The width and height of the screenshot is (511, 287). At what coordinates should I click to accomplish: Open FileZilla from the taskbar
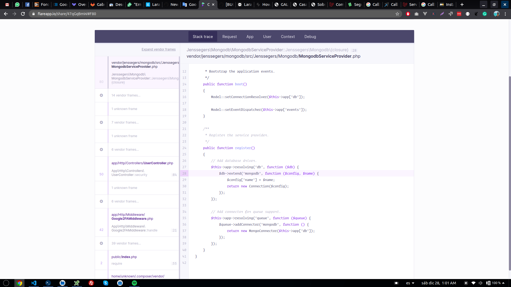pos(91,283)
